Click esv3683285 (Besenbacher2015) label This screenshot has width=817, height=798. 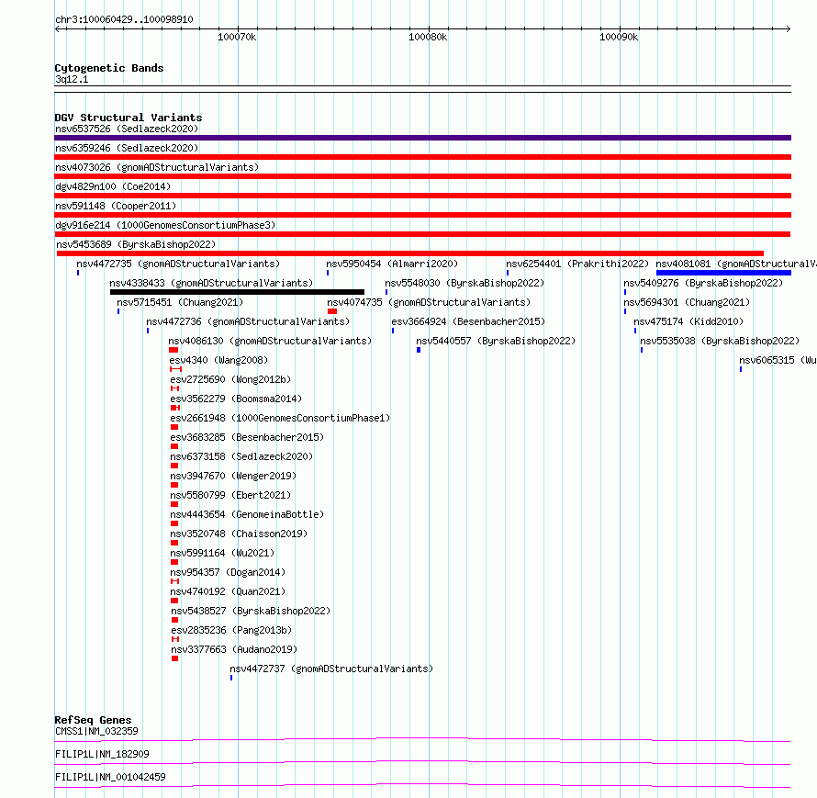pyautogui.click(x=247, y=437)
